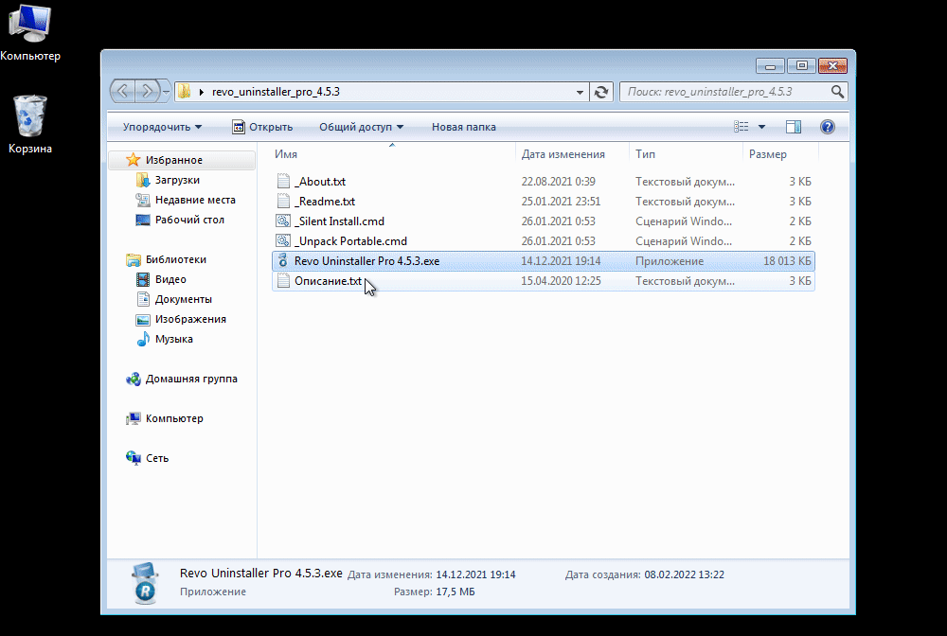Click the Домашняя группа icon
This screenshot has height=636, width=947.
(x=133, y=379)
